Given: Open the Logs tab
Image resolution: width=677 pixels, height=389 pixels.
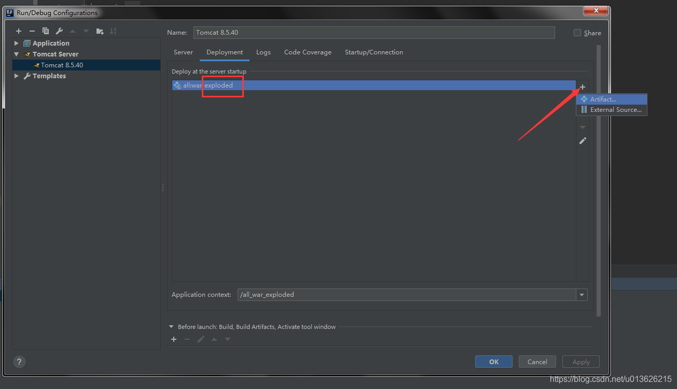Looking at the screenshot, I should coord(263,52).
